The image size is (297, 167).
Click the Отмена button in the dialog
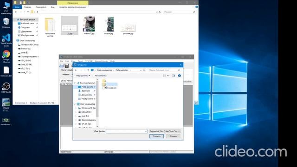173,136
